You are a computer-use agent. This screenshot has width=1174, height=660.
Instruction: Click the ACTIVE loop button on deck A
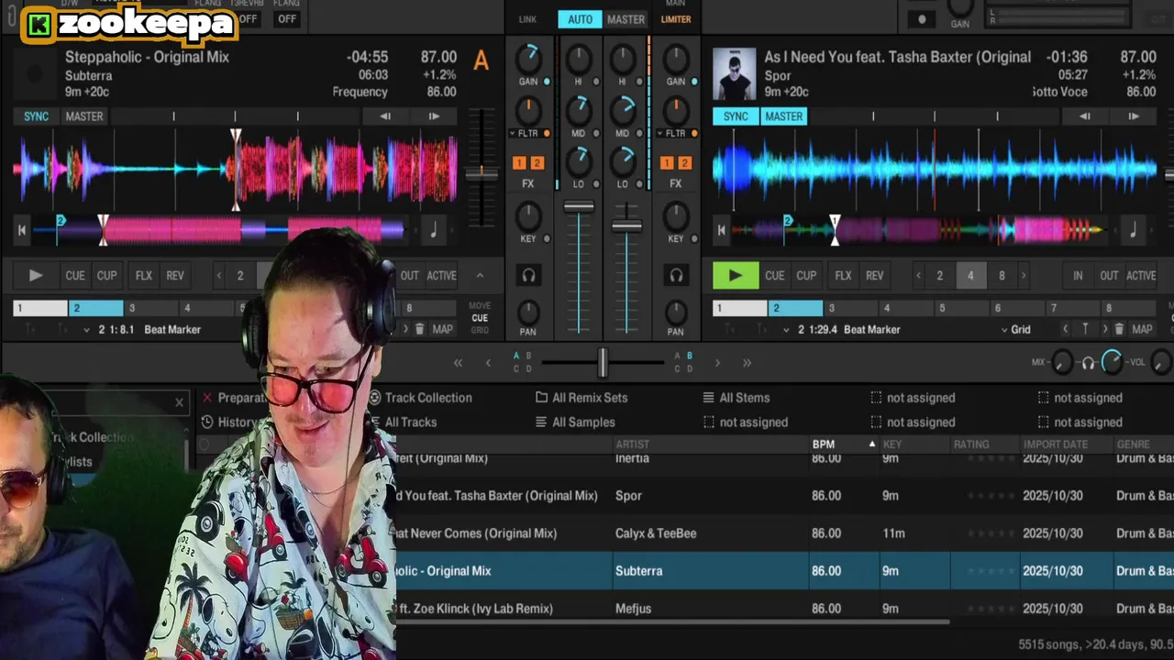441,275
